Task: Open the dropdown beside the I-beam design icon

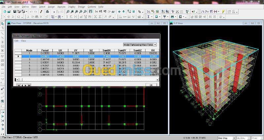Action: coord(152,17)
